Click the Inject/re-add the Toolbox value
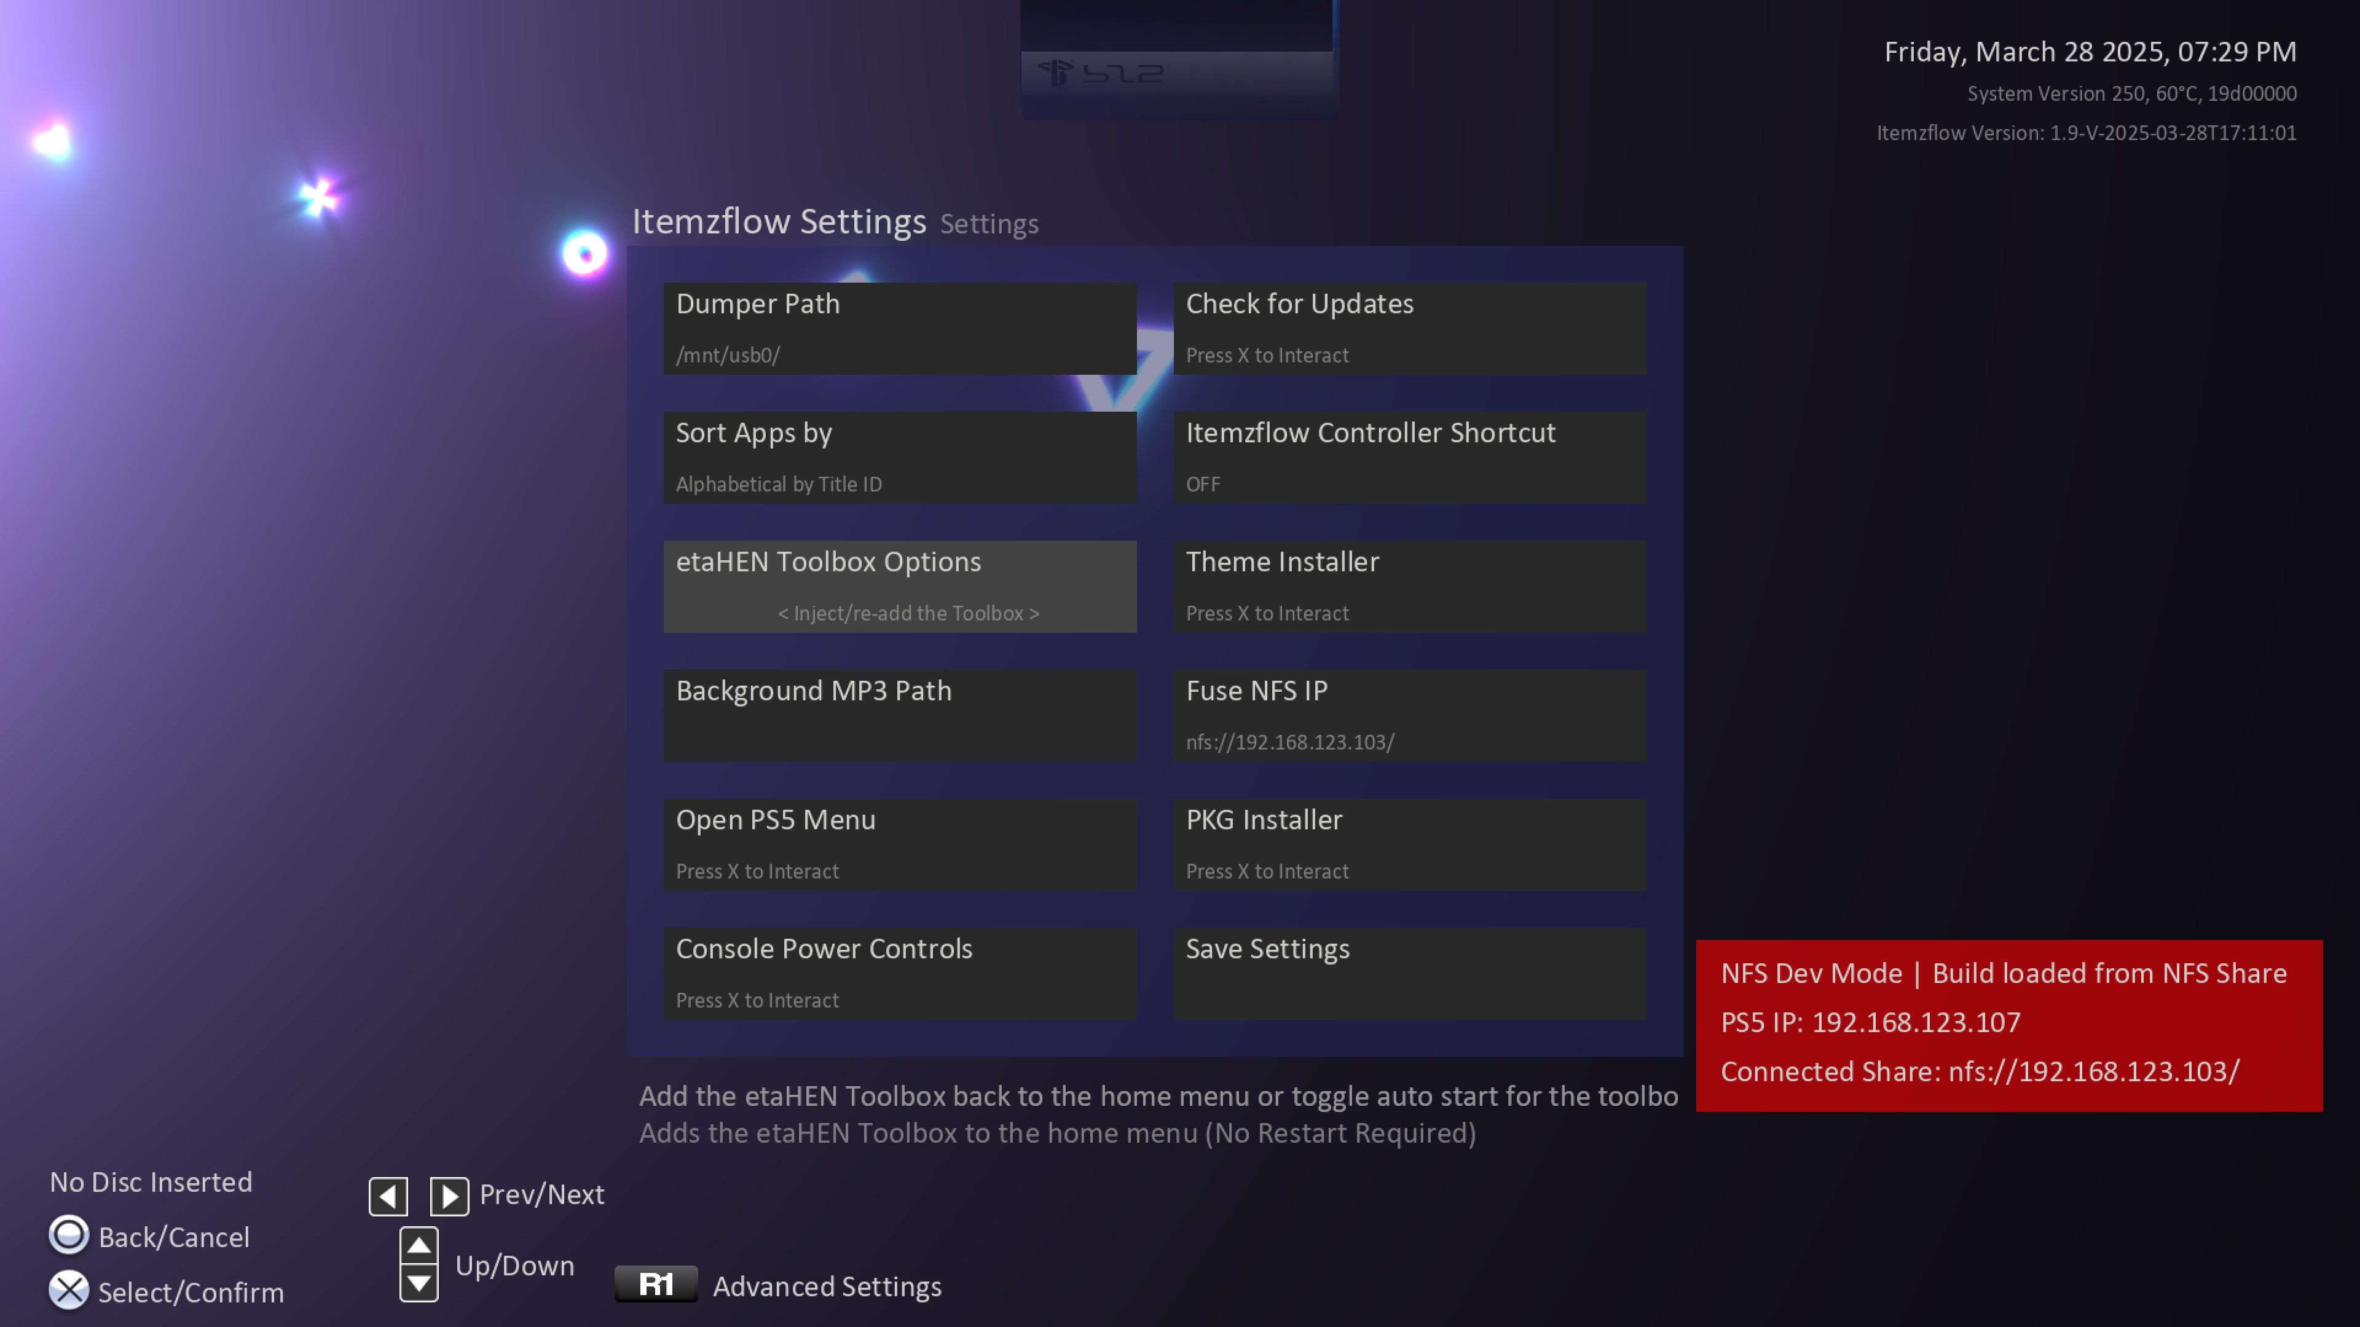 coord(908,614)
